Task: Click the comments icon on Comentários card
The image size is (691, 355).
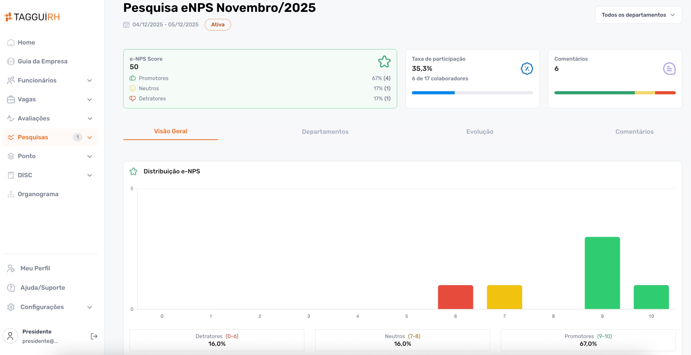Action: pos(669,69)
